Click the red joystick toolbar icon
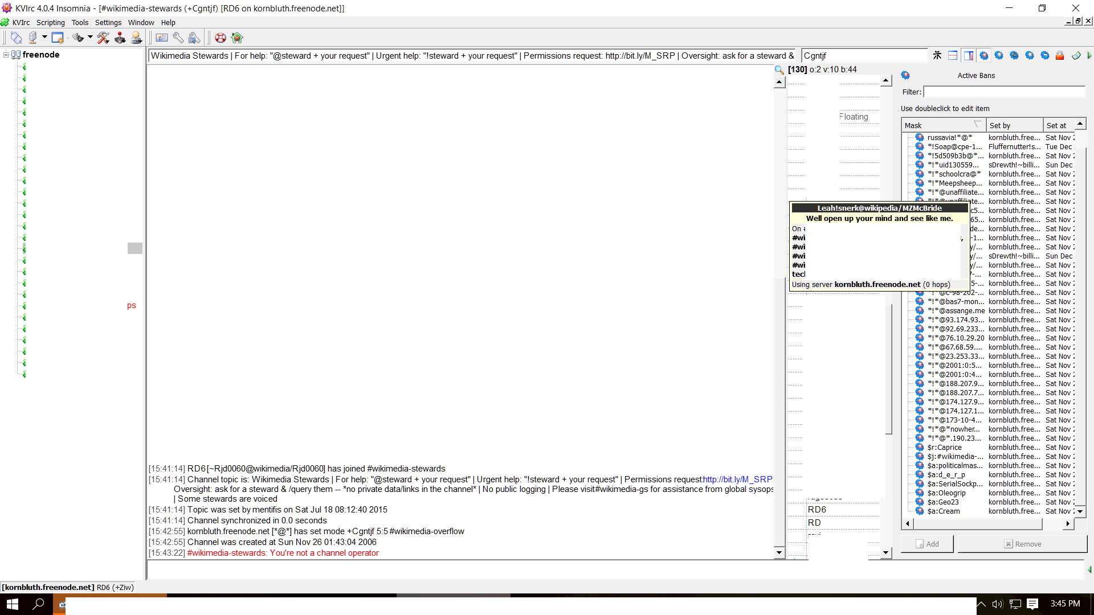The image size is (1094, 615). 120,38
